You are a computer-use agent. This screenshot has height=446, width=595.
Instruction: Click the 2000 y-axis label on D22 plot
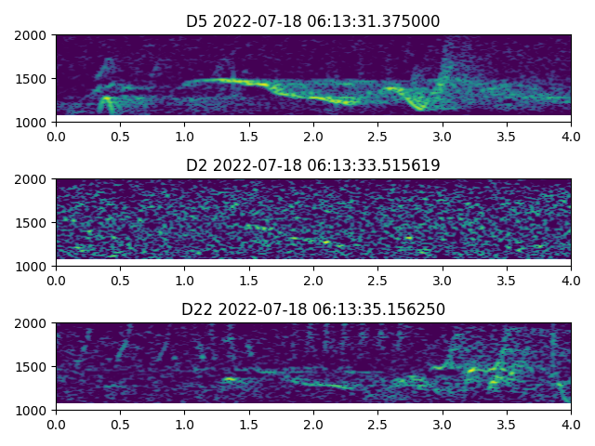click(33, 323)
